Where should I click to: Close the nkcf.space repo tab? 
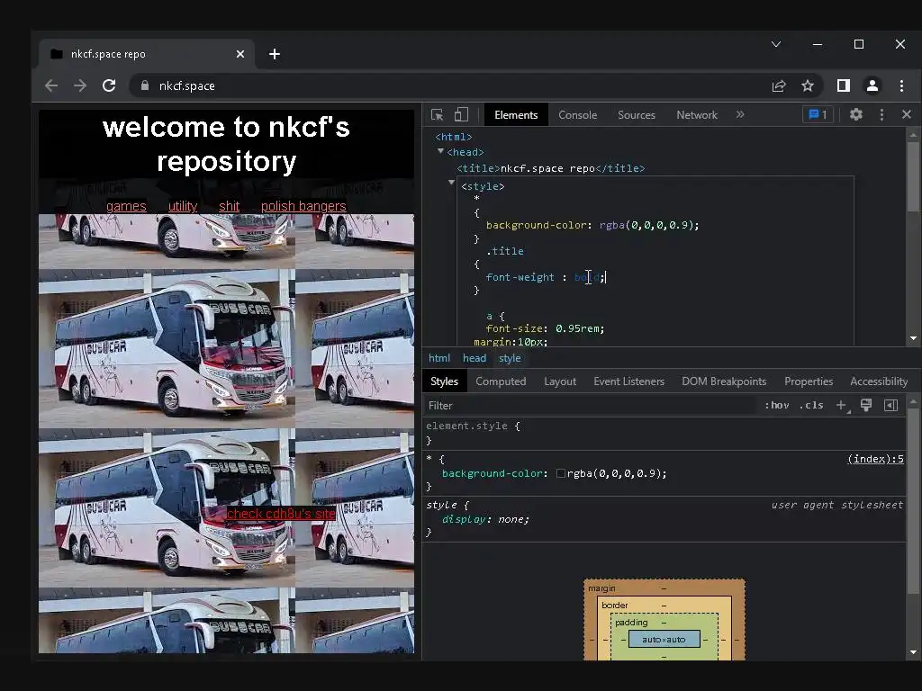(x=240, y=54)
